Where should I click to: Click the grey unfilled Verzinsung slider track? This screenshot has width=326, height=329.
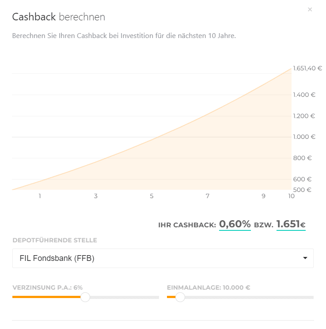[124, 297]
